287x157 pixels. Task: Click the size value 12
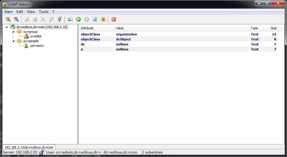click(x=274, y=34)
